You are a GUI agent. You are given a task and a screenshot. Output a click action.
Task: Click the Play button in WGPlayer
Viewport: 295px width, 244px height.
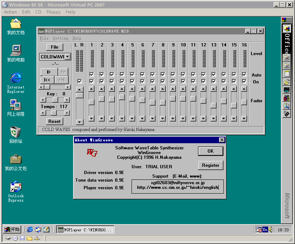click(x=49, y=72)
